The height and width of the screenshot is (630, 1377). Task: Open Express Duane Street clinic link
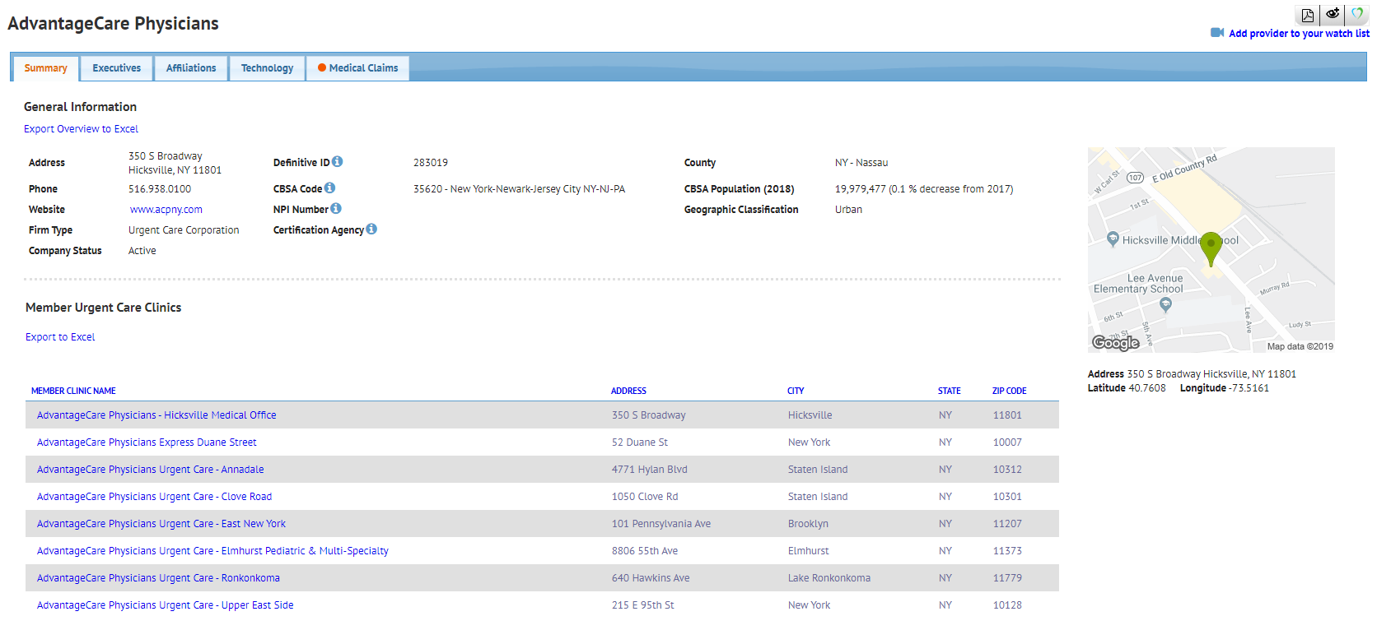click(147, 442)
